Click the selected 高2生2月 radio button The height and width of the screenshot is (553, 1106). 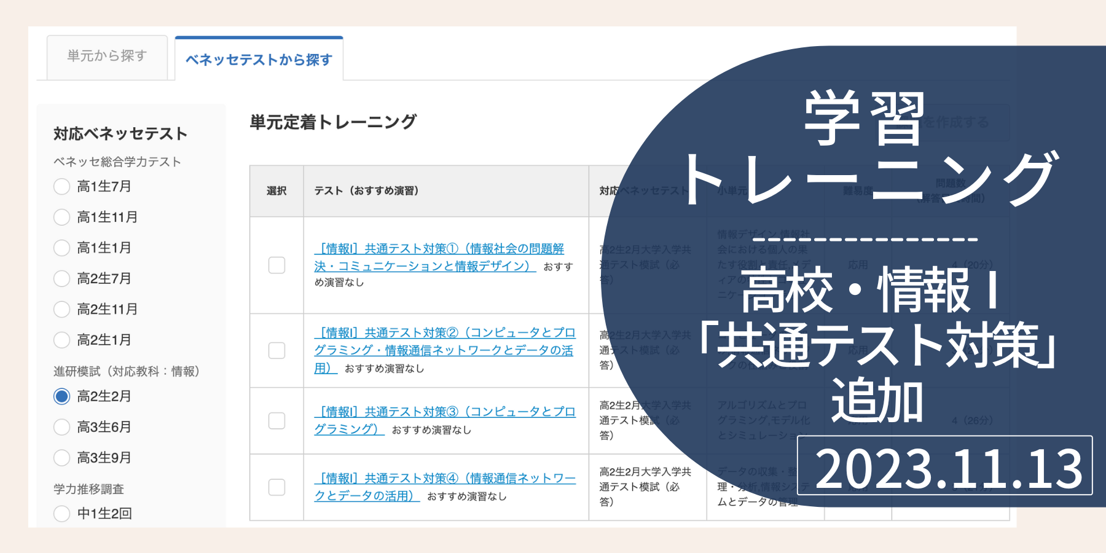[x=61, y=396]
